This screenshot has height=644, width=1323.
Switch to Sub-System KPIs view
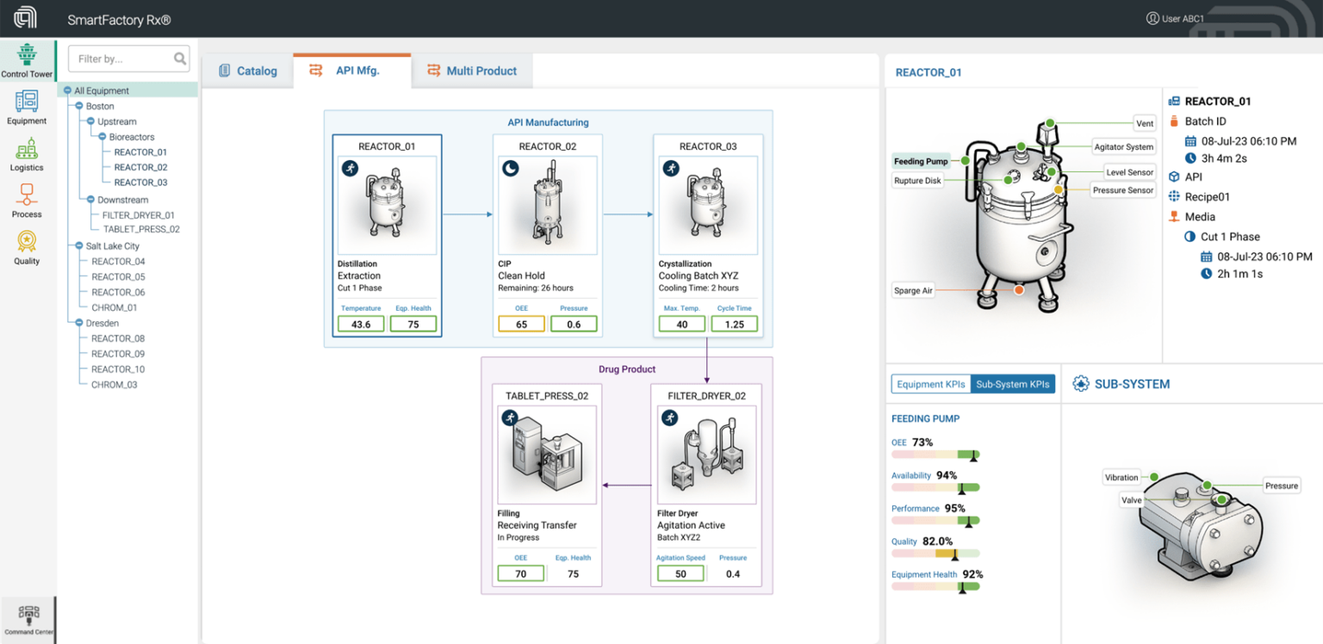click(x=1013, y=384)
